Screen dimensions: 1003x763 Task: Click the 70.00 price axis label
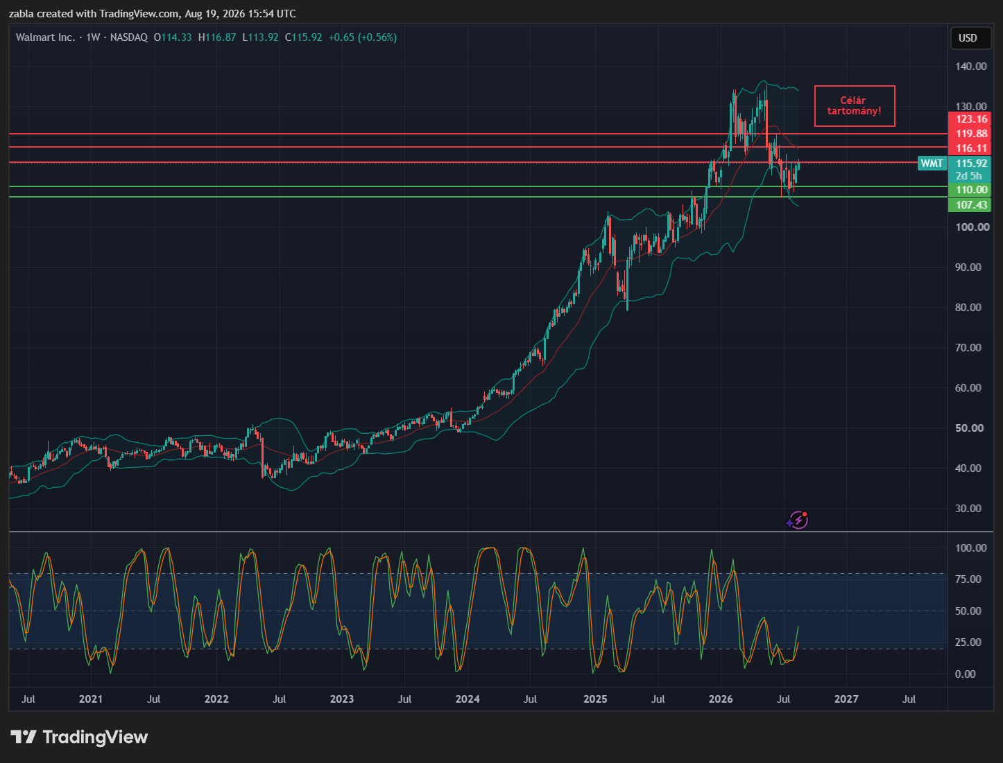tap(968, 347)
